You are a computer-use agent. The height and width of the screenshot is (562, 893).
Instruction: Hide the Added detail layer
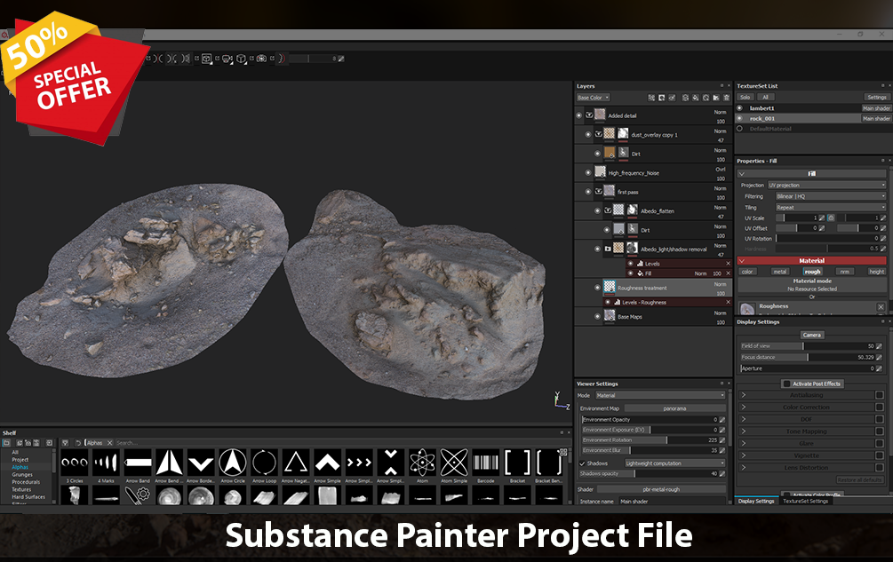(578, 115)
